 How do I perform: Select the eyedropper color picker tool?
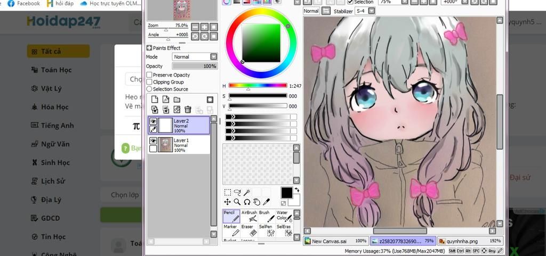267,202
